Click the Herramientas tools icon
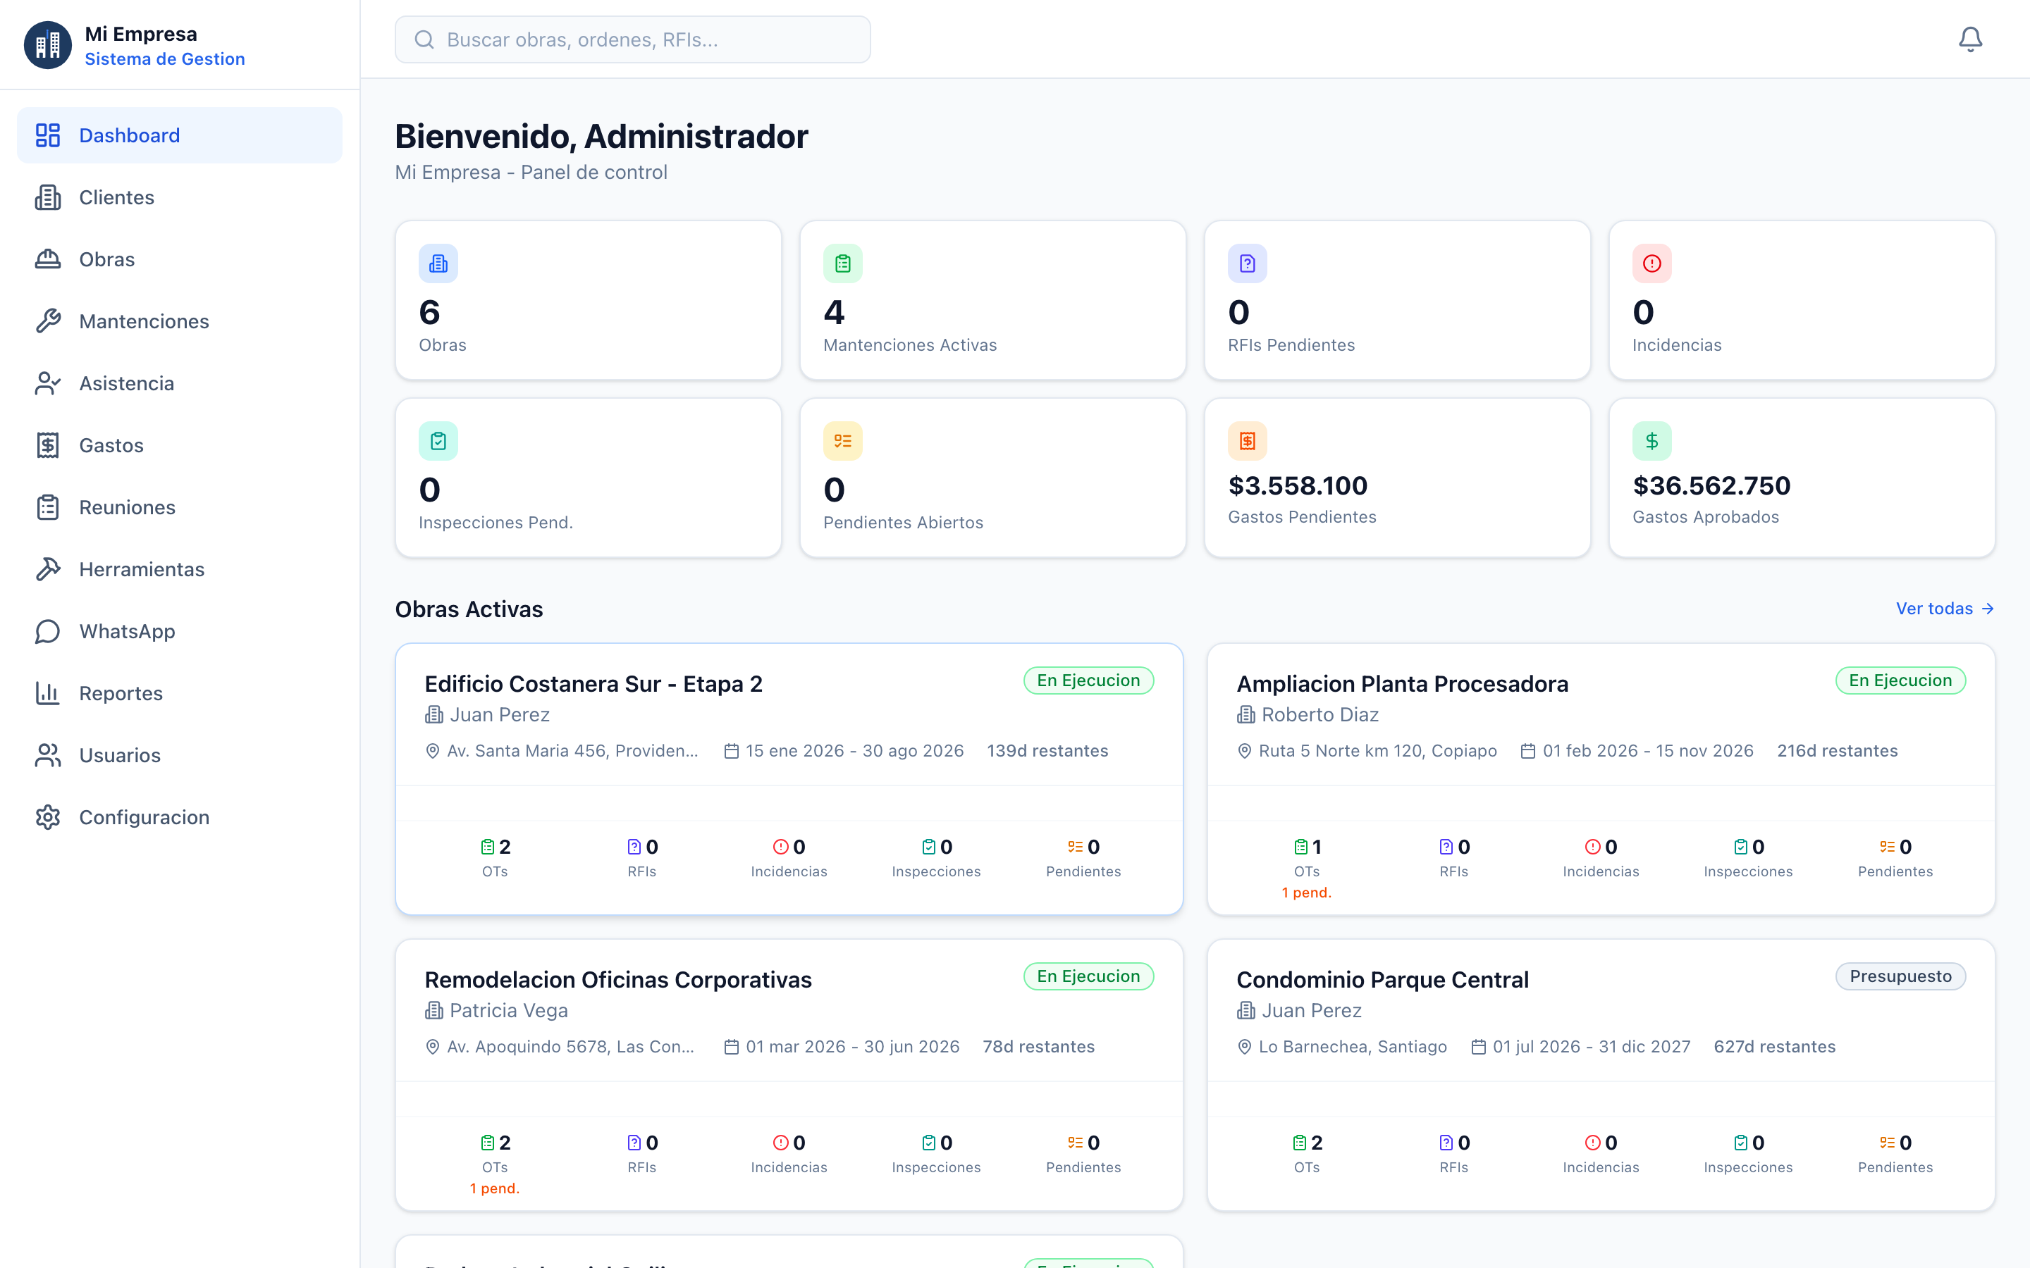Viewport: 2030px width, 1268px height. [x=48, y=569]
